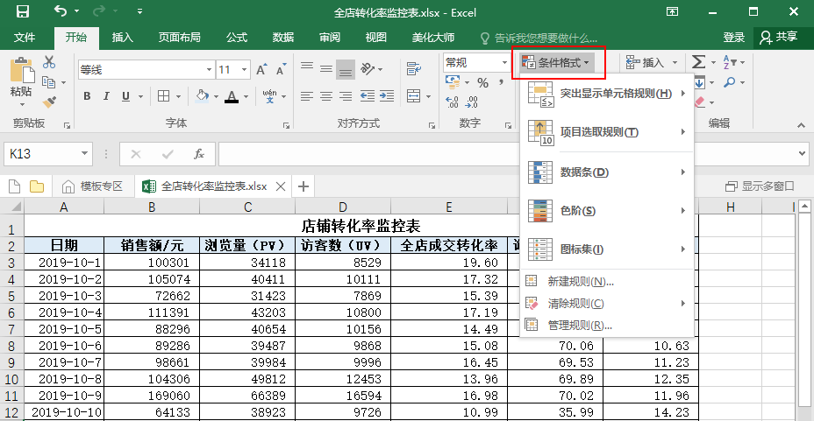Image resolution: width=814 pixels, height=421 pixels.
Task: Decrease indent
Action: pos(367,95)
